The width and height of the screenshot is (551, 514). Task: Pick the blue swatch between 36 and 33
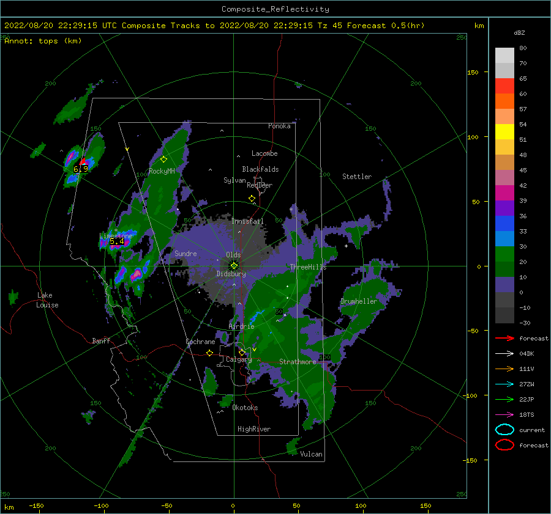pos(504,224)
